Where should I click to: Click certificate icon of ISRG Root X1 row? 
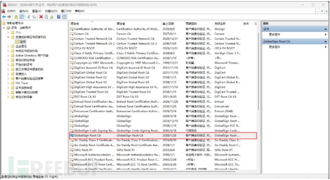click(x=72, y=150)
